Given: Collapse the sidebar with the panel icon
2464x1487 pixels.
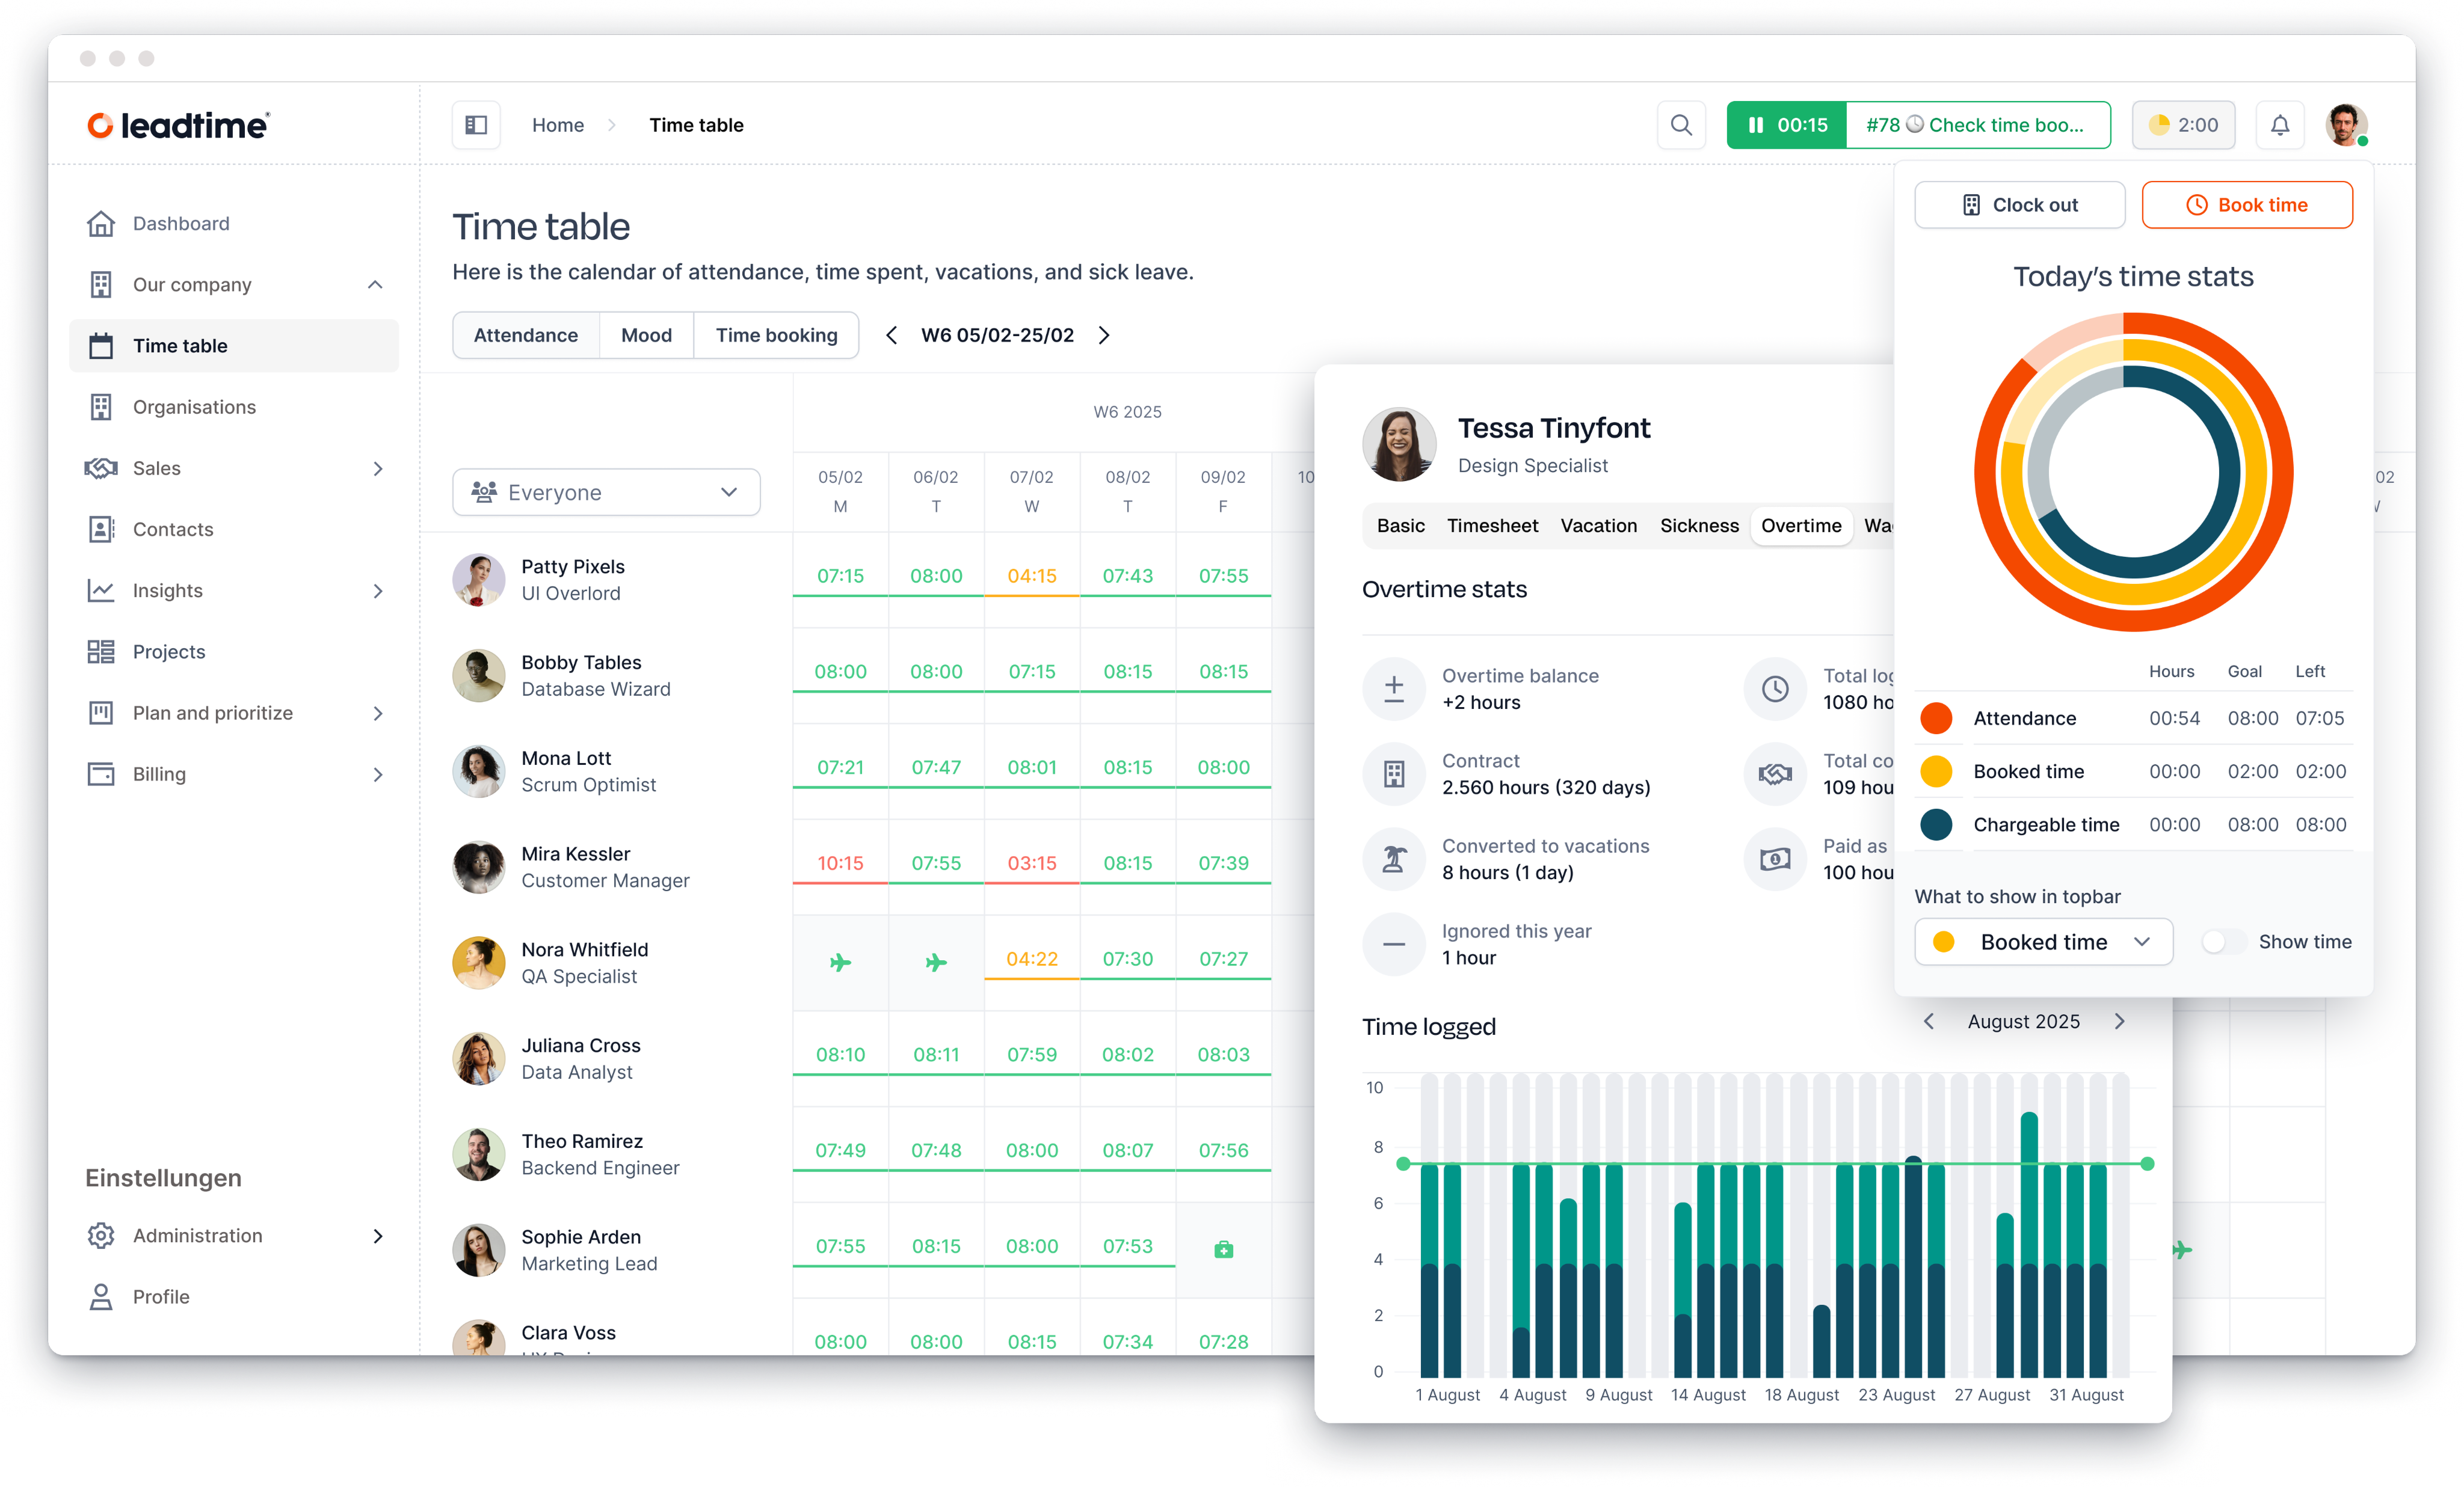Looking at the screenshot, I should (x=476, y=124).
